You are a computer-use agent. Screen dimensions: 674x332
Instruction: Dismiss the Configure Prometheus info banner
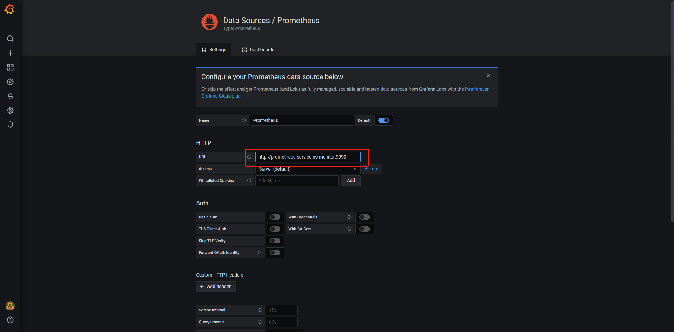[488, 76]
